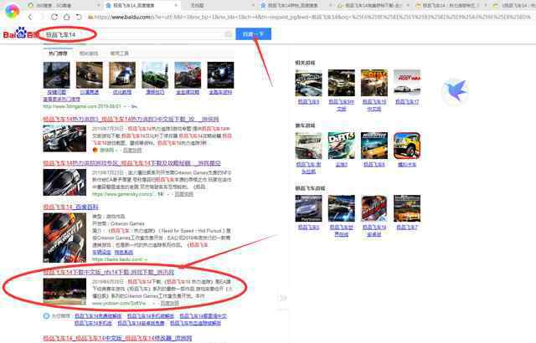The image size is (536, 343).
Task: Open third EA cover in 极品飞车游戏 section
Action: coord(374,208)
